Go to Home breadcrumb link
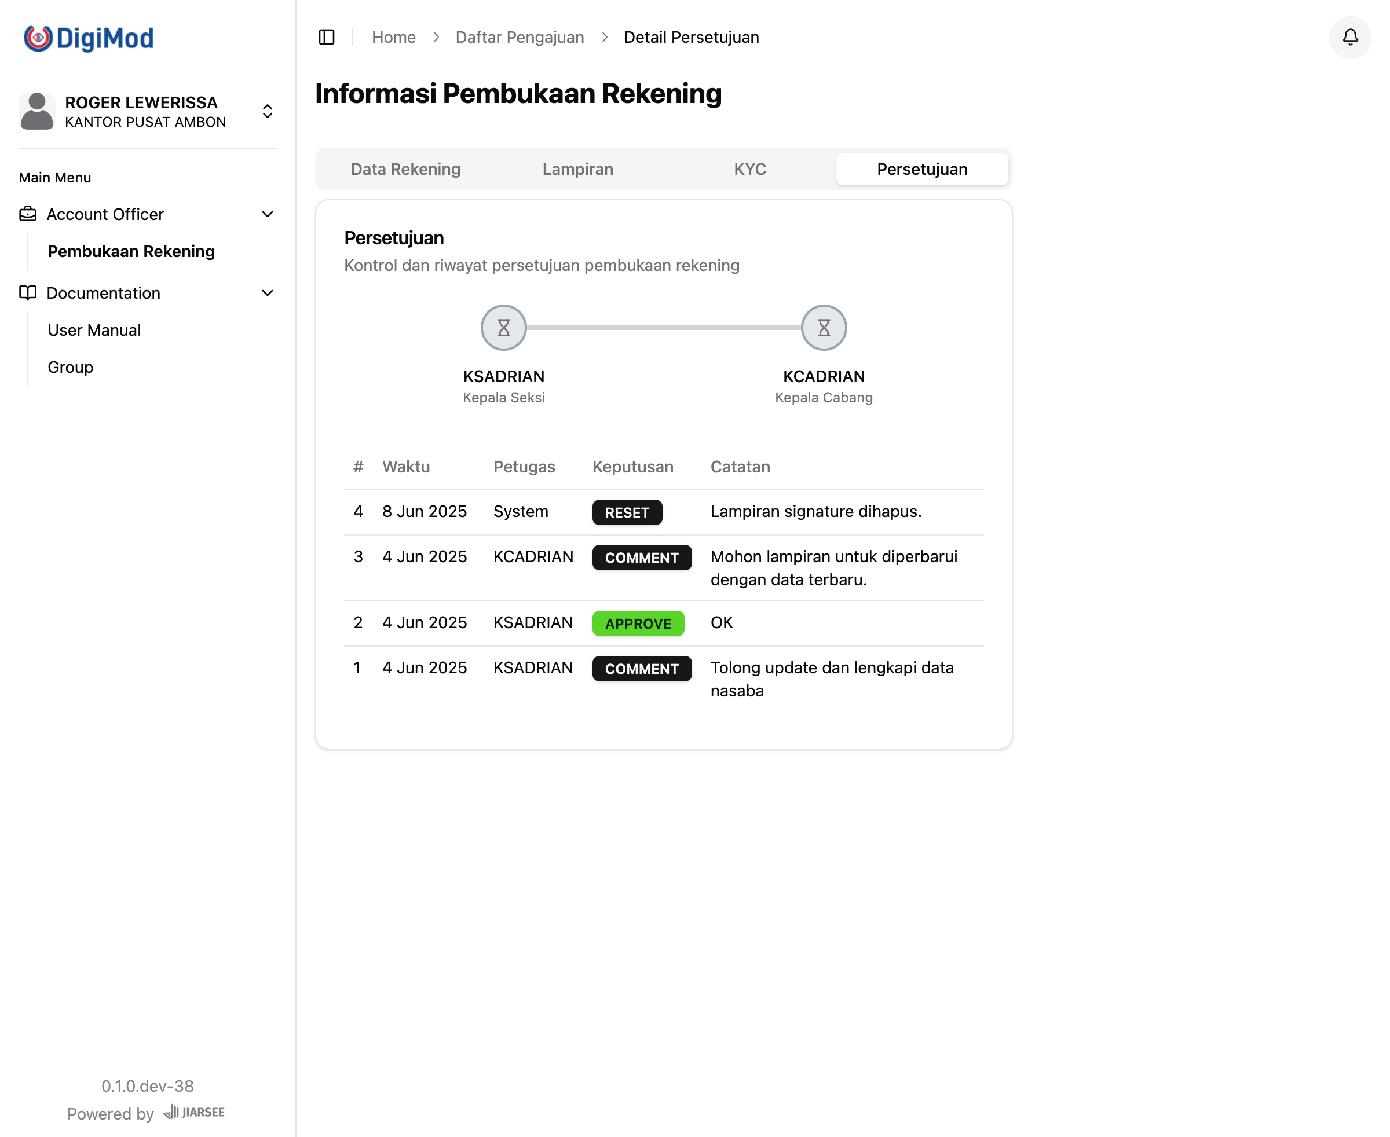The height and width of the screenshot is (1137, 1390). (393, 37)
